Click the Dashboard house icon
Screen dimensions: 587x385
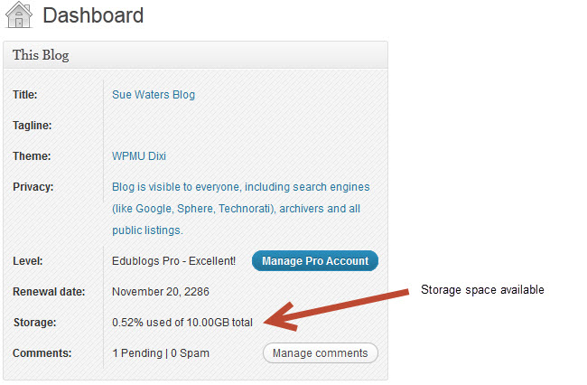pyautogui.click(x=19, y=15)
